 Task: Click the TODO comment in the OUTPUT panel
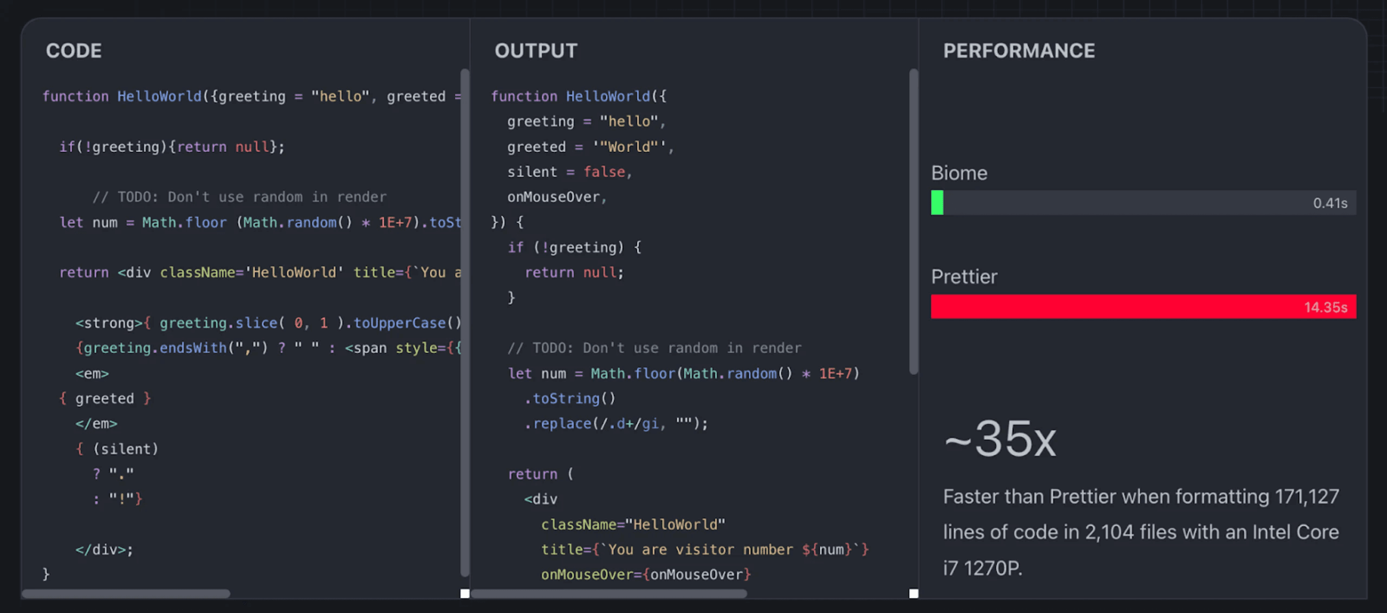tap(654, 347)
